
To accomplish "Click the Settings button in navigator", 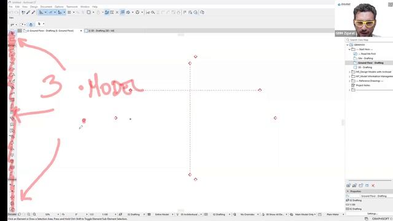I will [x=373, y=214].
